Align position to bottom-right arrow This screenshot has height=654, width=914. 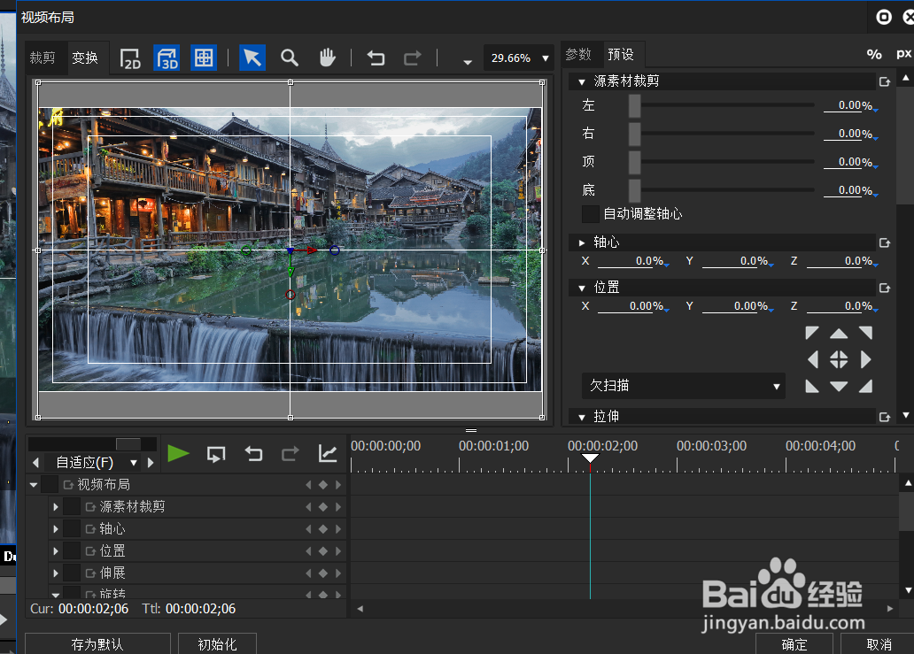865,386
